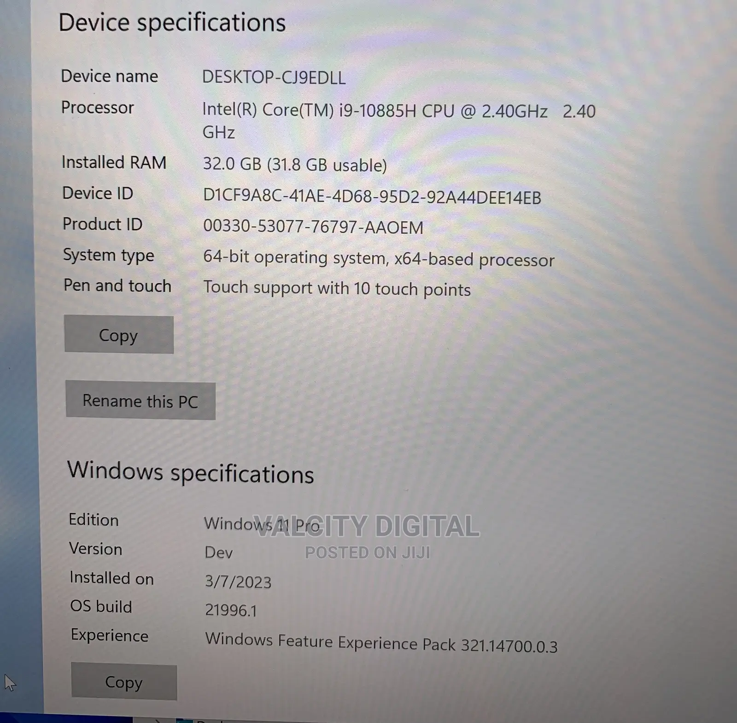Select the device name DESKTOP-CJ9EDLL
This screenshot has height=723, width=737.
(x=274, y=77)
